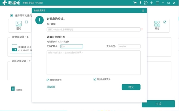This screenshot has height=111, width=179.
Task: Open the 回收站 recycle bin icon
Action: coord(13,88)
